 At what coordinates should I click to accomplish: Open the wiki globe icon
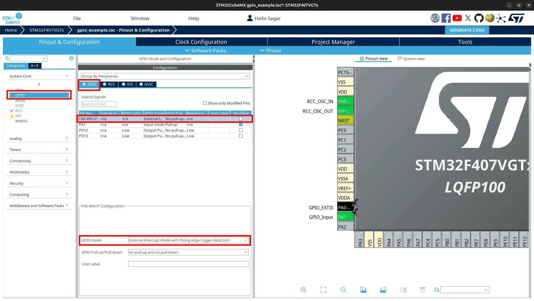click(490, 18)
